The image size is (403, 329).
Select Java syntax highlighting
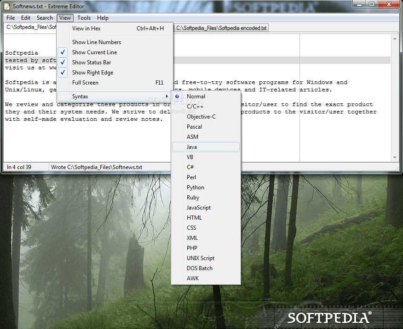[206, 147]
